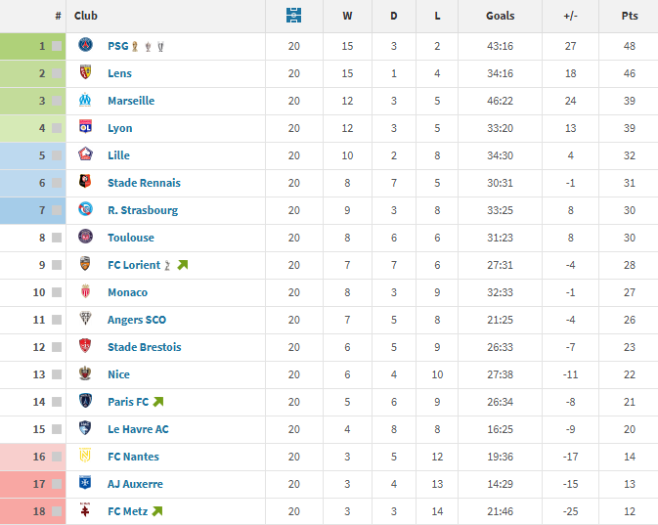The image size is (658, 525).
Task: Click the Marseille club crest icon
Action: pyautogui.click(x=86, y=101)
